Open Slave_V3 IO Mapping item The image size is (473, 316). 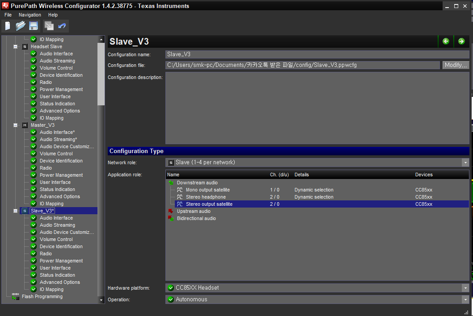click(x=51, y=290)
